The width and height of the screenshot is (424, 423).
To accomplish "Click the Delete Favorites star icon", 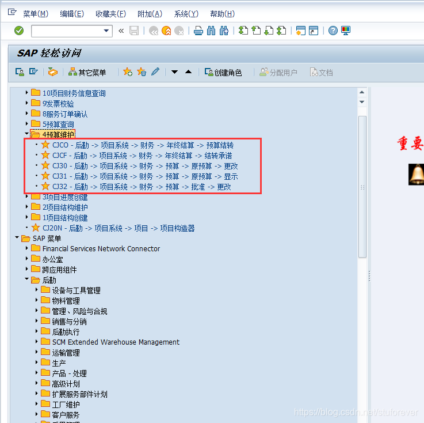I will [x=142, y=72].
